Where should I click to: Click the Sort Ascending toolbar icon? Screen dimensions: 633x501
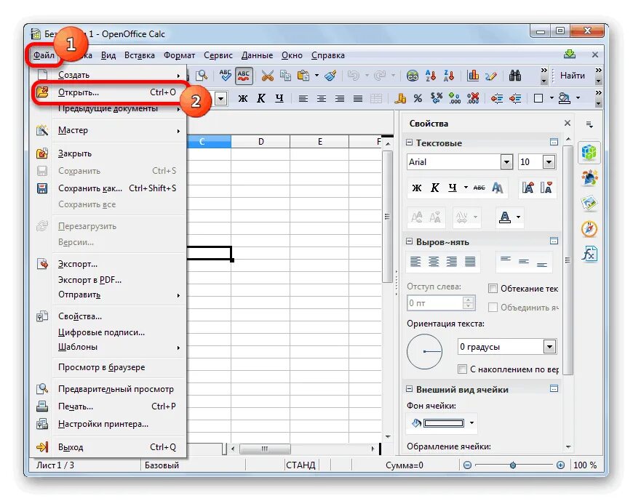[431, 76]
